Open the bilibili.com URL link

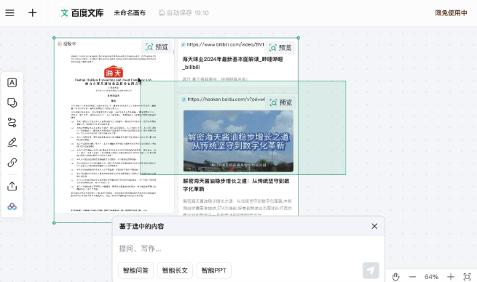pyautogui.click(x=225, y=44)
